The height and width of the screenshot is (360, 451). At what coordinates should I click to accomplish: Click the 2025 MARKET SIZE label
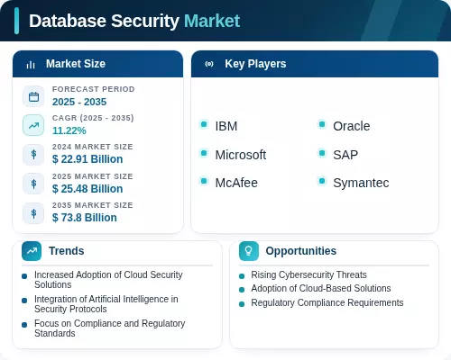pyautogui.click(x=93, y=176)
